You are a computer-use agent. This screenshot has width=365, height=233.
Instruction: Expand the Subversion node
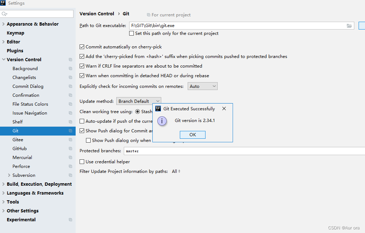pos(9,175)
